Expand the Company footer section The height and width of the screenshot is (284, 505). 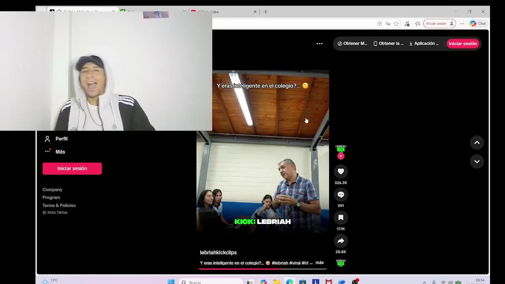point(52,190)
